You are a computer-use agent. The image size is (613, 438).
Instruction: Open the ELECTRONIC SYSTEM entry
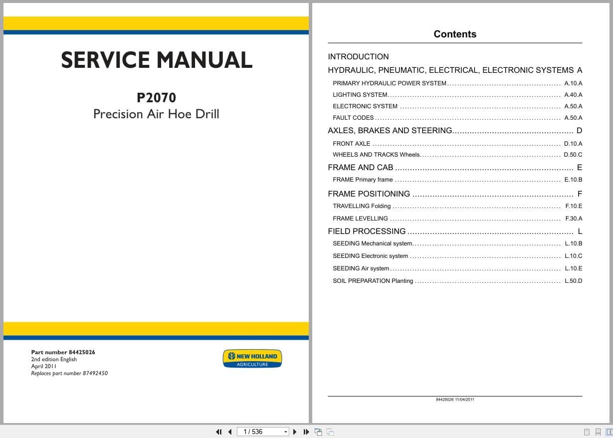(x=457, y=106)
